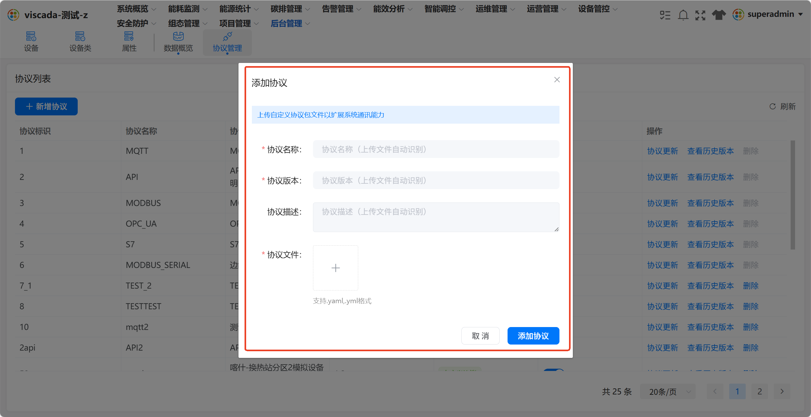Expand 碳排管理 menu
811x417 pixels.
click(290, 9)
